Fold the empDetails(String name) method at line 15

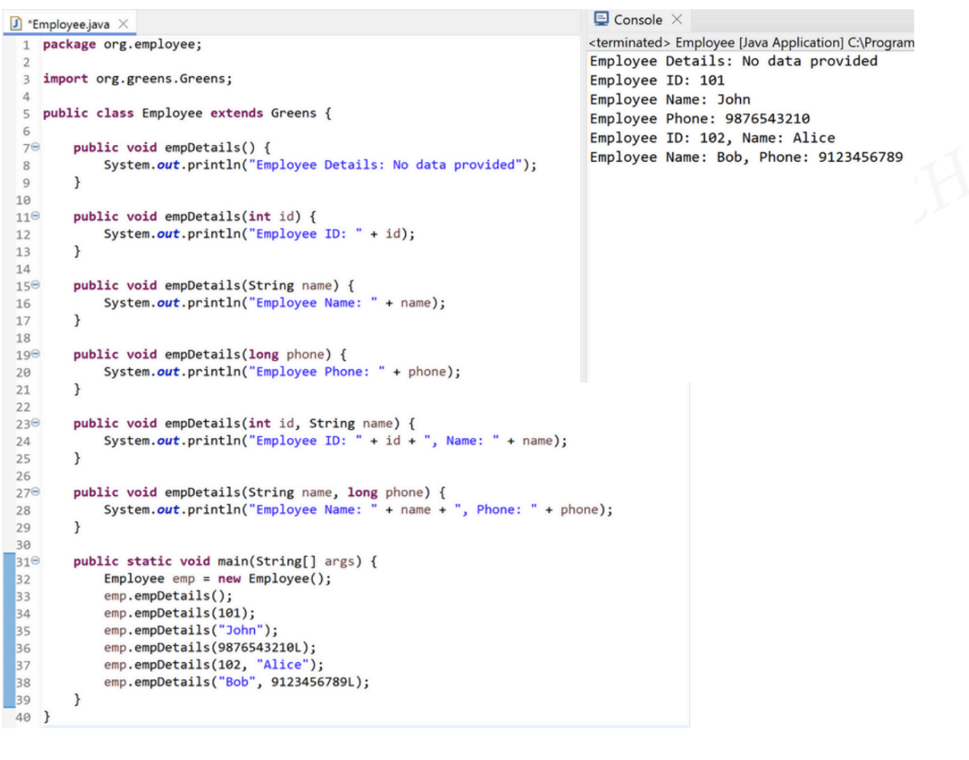pos(35,285)
